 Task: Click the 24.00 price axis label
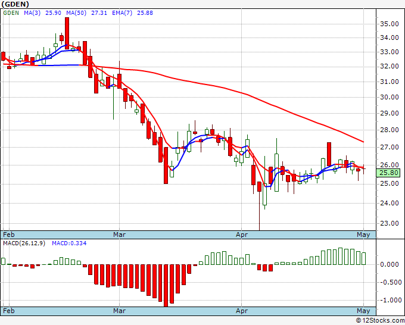click(x=390, y=203)
